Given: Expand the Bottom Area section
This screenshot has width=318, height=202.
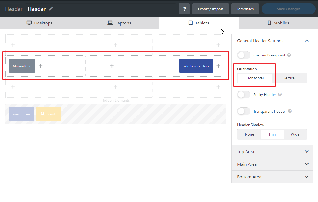Looking at the screenshot, I should pyautogui.click(x=272, y=177).
